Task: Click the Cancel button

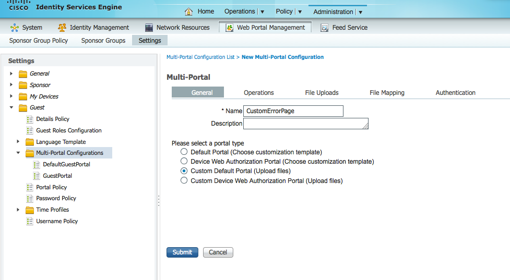Action: [218, 252]
